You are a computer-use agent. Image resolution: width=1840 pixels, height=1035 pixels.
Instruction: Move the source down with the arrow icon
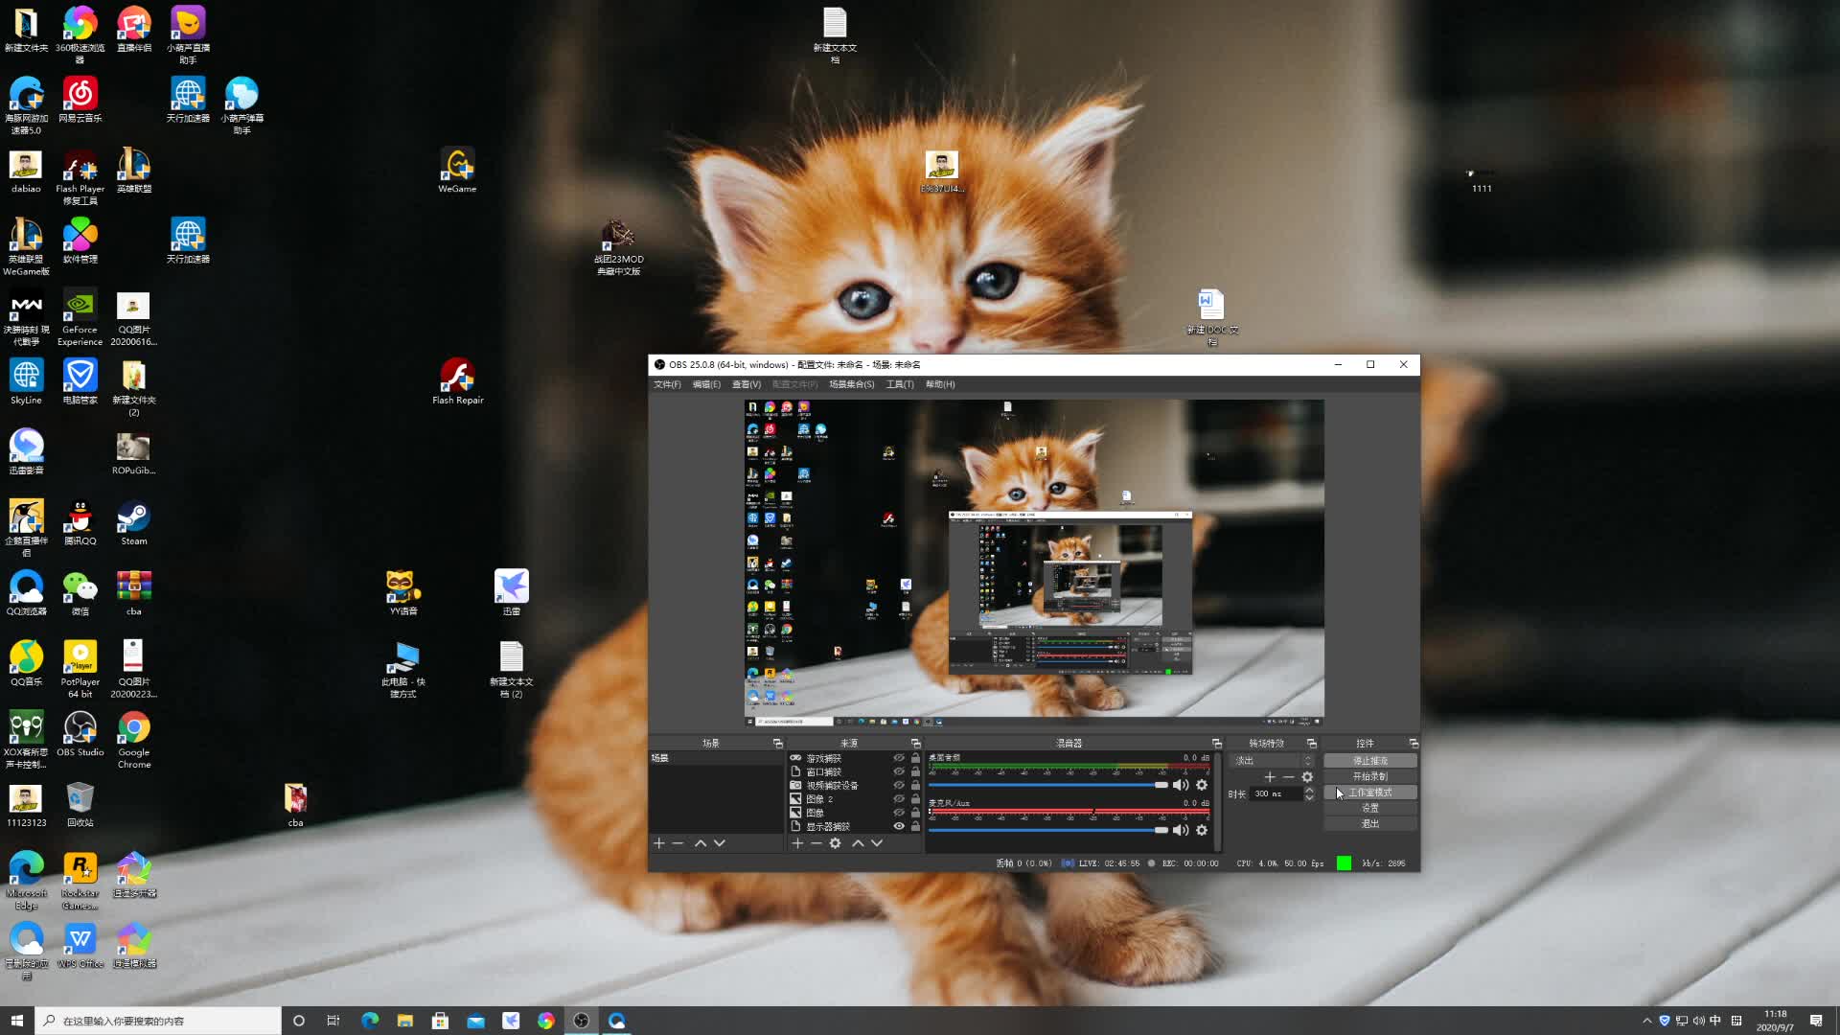coord(877,843)
